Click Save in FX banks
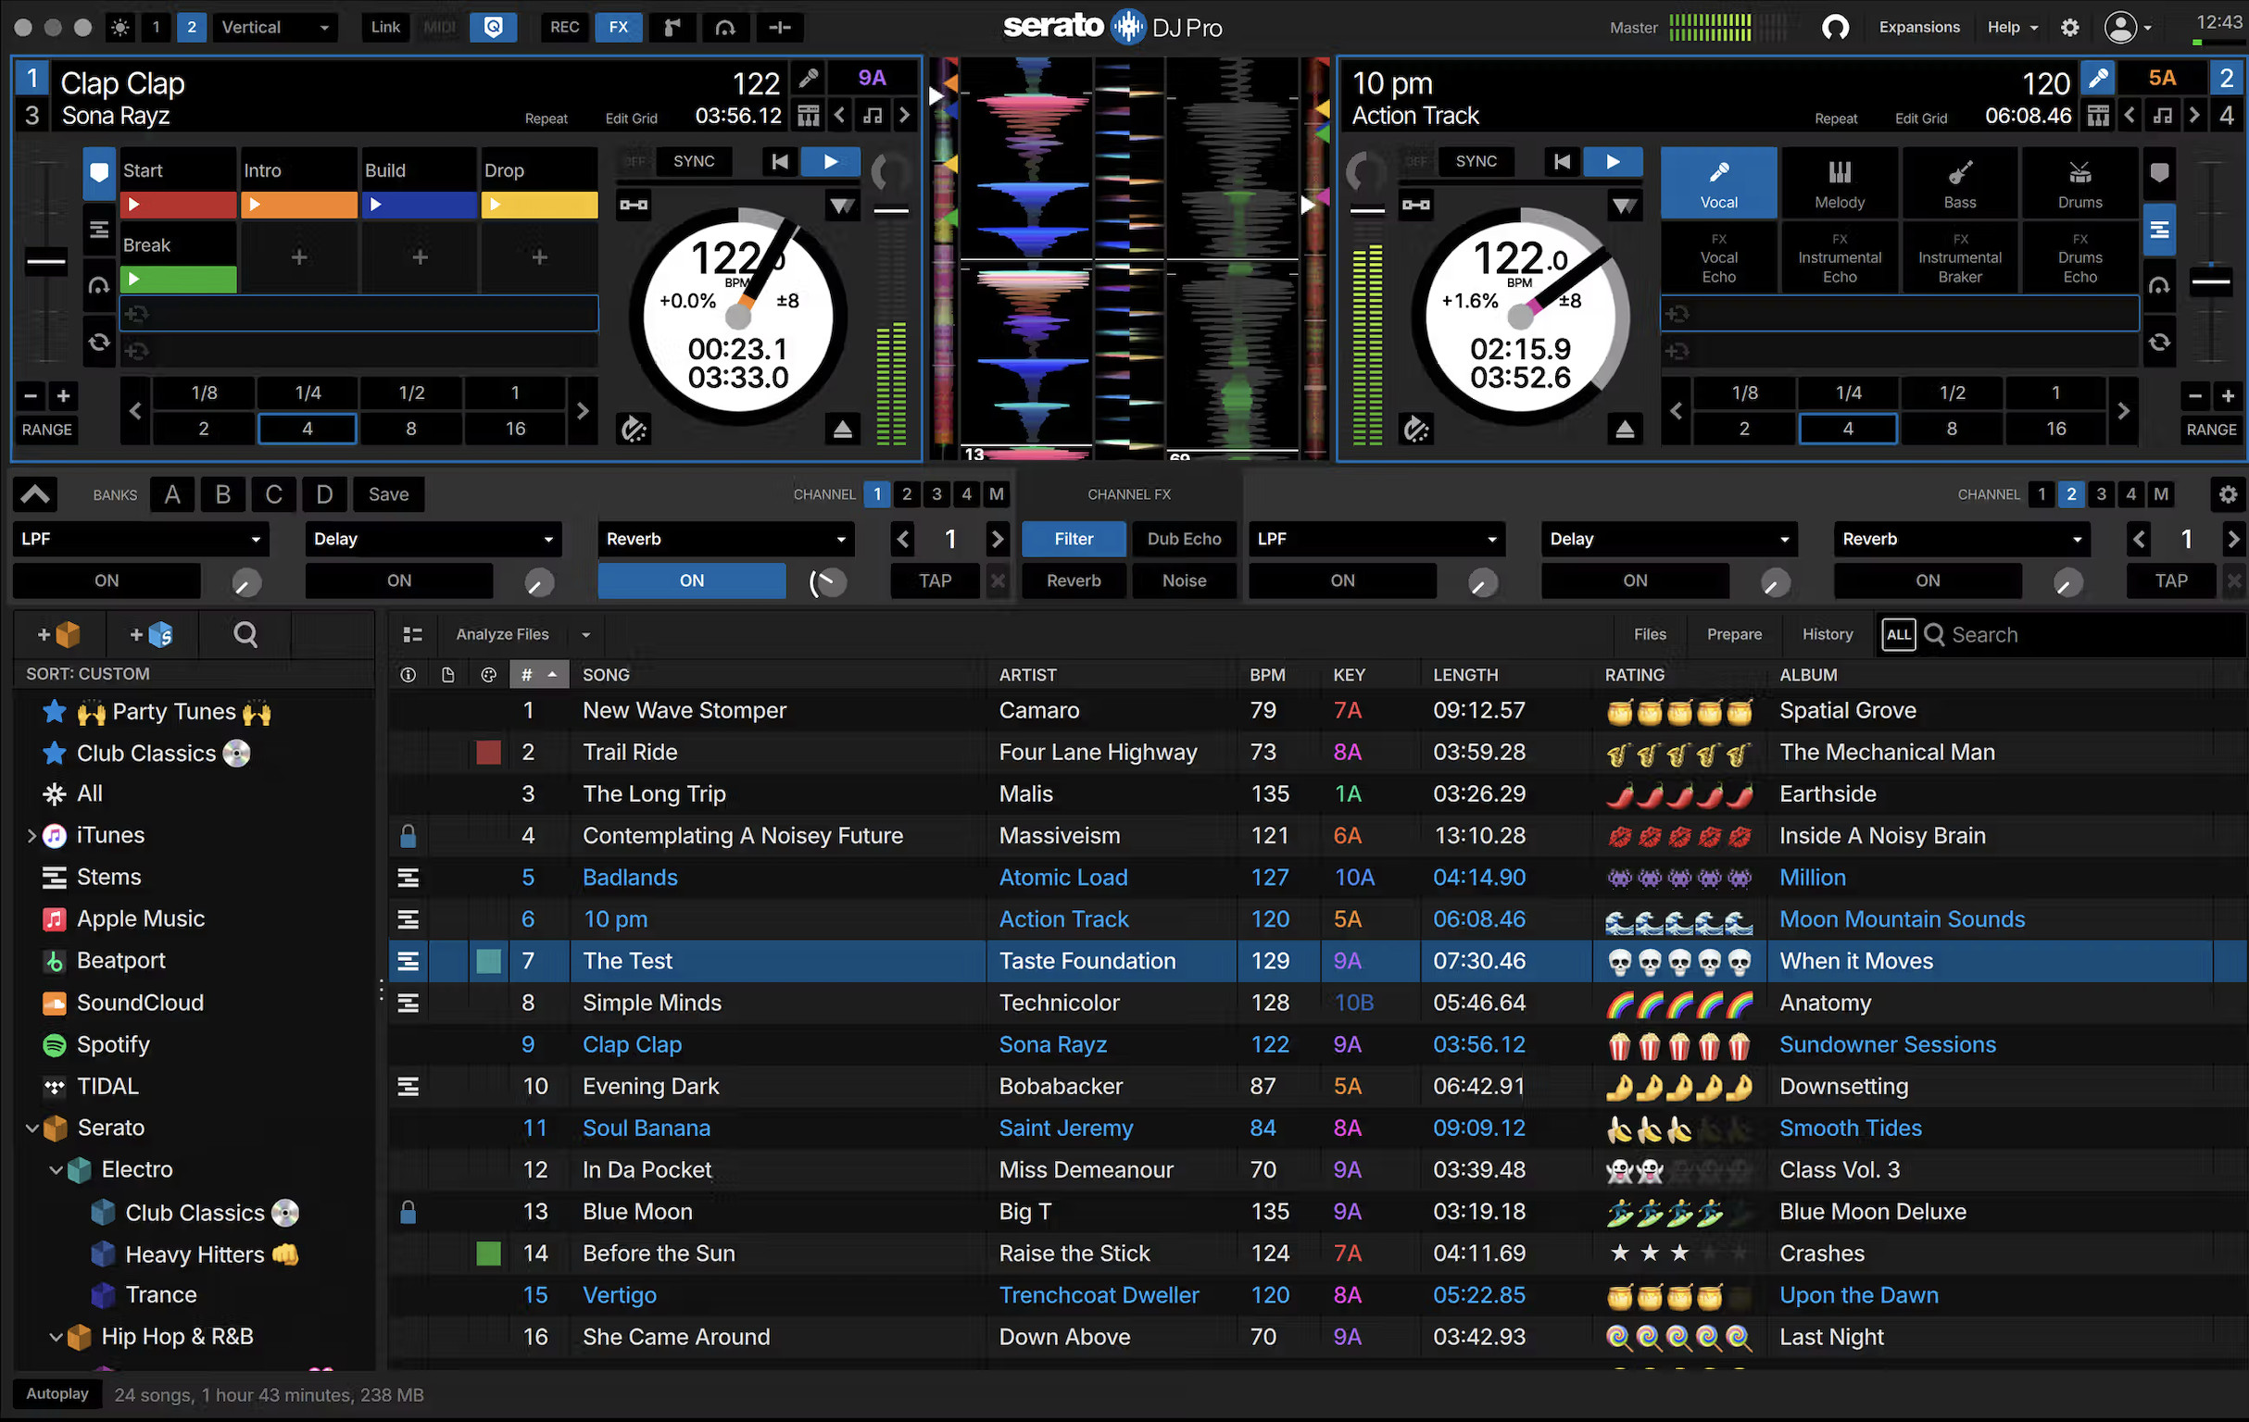The height and width of the screenshot is (1422, 2249). tap(388, 495)
